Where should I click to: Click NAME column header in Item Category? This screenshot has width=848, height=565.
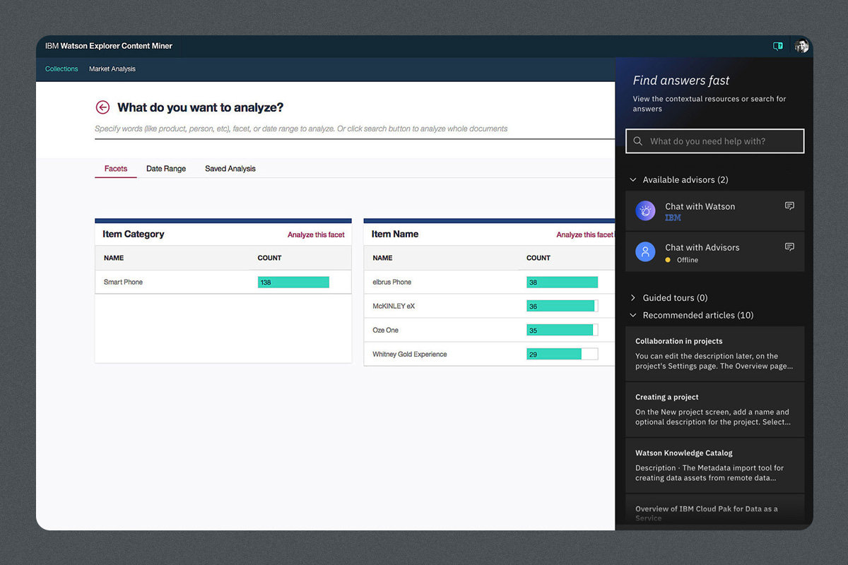coord(114,258)
